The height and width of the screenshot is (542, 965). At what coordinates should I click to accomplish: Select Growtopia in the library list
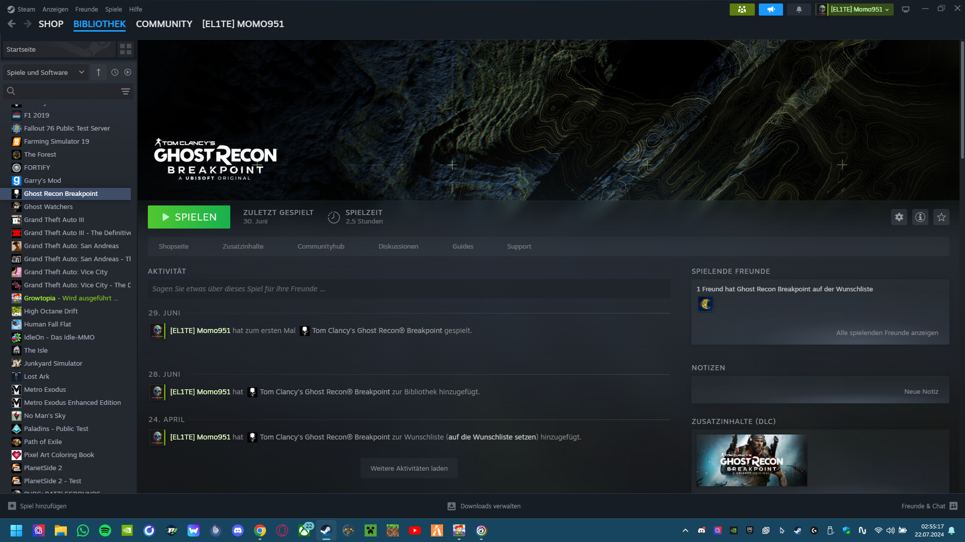pyautogui.click(x=66, y=298)
